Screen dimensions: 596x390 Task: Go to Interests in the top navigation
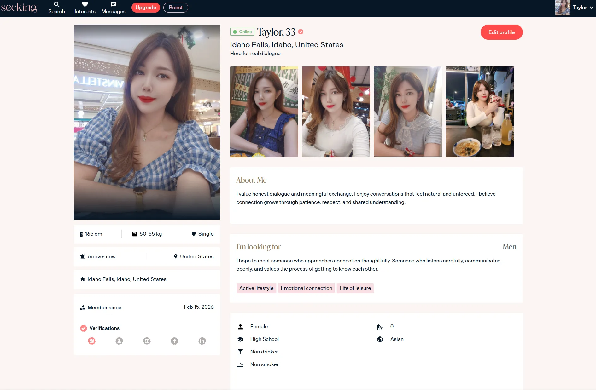[85, 8]
